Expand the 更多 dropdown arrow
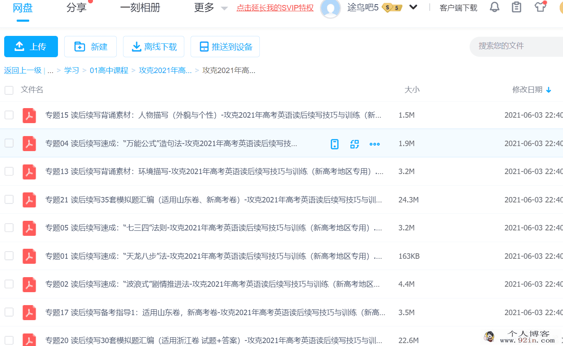Image resolution: width=563 pixels, height=346 pixels. coord(224,8)
